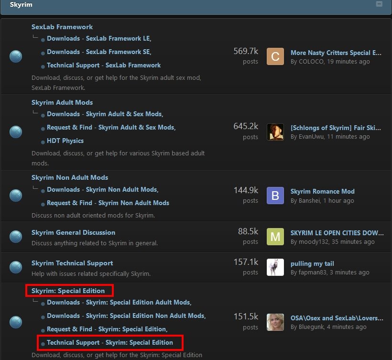Open EvanUwu's avatar photo
This screenshot has height=360, width=392.
(x=275, y=132)
